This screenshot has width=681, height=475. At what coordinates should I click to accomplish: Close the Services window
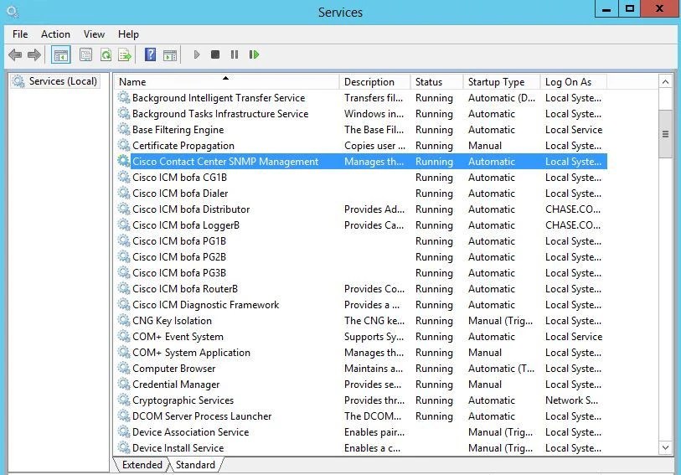point(660,8)
